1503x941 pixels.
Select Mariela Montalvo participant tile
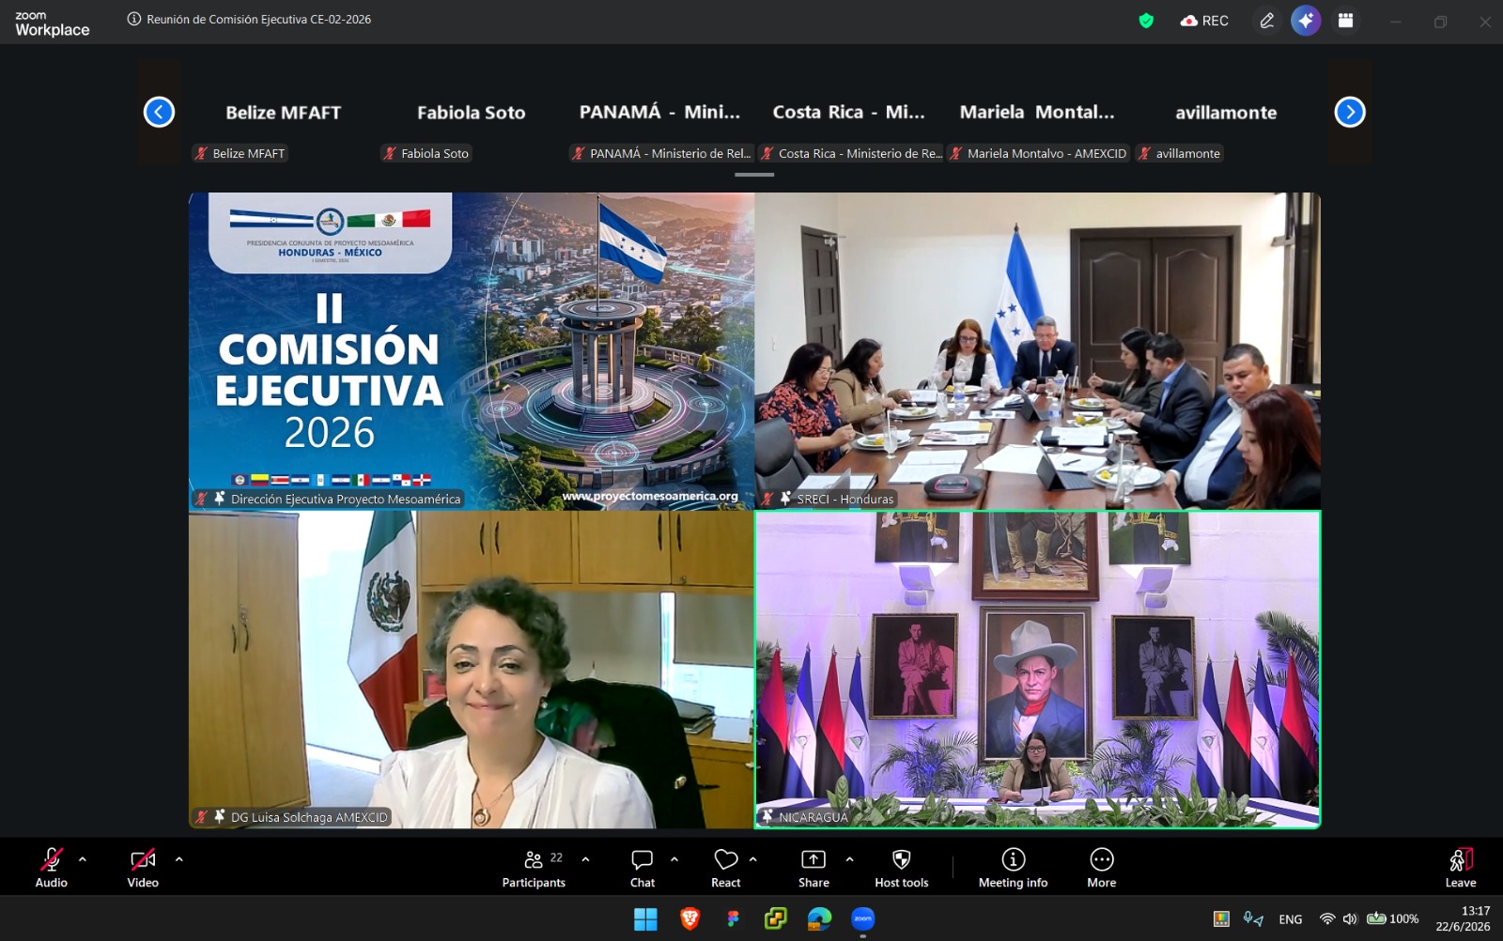click(1038, 112)
